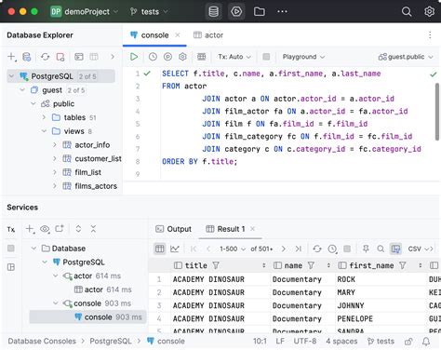This screenshot has height=350, width=441.
Task: Toggle Services layout panel icon on left
Action: (x=11, y=267)
